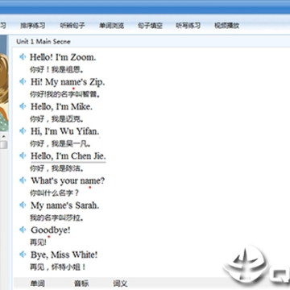The height and width of the screenshot is (290, 290).
Task: Switch to the 单词浏览 tab
Action: coord(111,26)
